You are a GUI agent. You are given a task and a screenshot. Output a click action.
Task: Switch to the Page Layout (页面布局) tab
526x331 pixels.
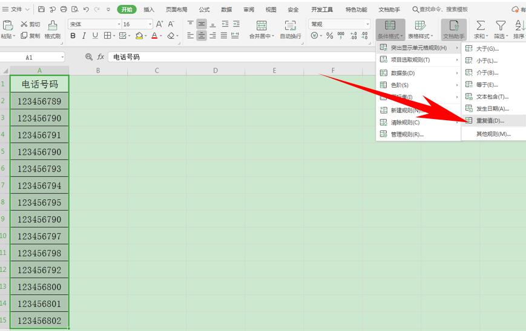tap(177, 10)
